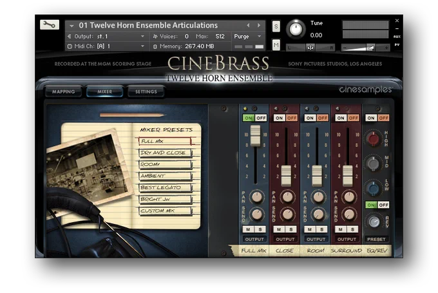Click the Close channel pan knob

coord(287,196)
